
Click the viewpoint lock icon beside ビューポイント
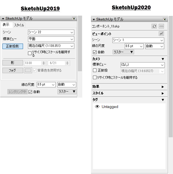[x=161, y=34]
